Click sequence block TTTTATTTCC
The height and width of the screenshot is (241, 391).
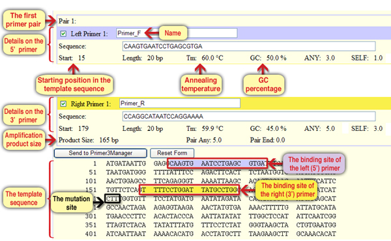click(173, 172)
